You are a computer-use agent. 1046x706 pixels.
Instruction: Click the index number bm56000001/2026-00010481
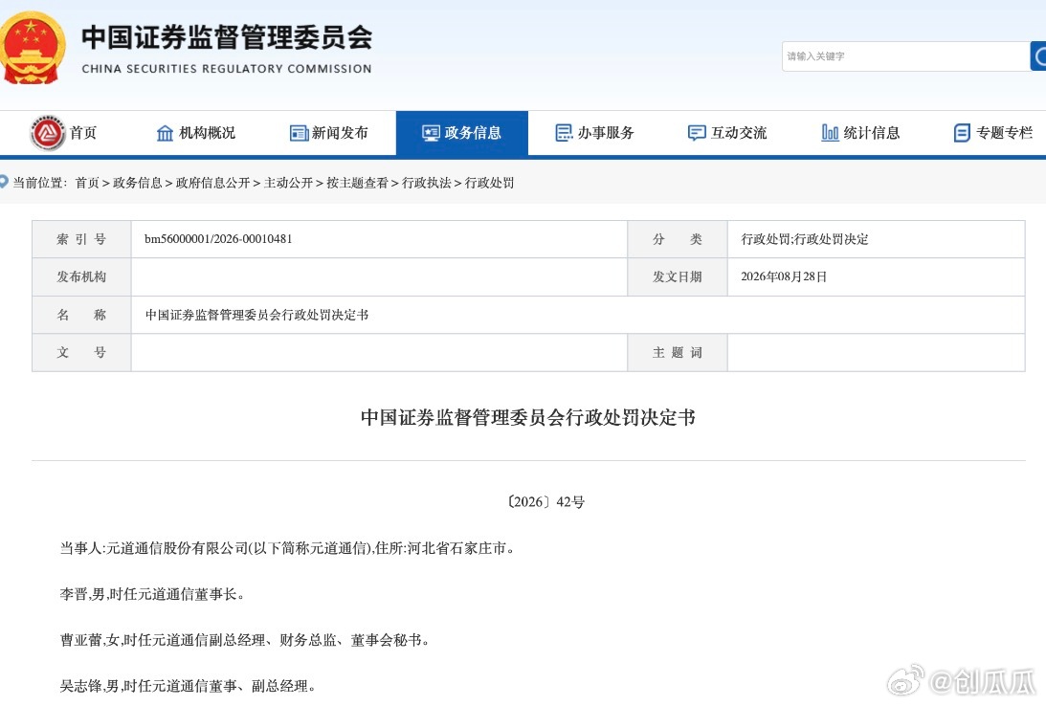point(218,238)
